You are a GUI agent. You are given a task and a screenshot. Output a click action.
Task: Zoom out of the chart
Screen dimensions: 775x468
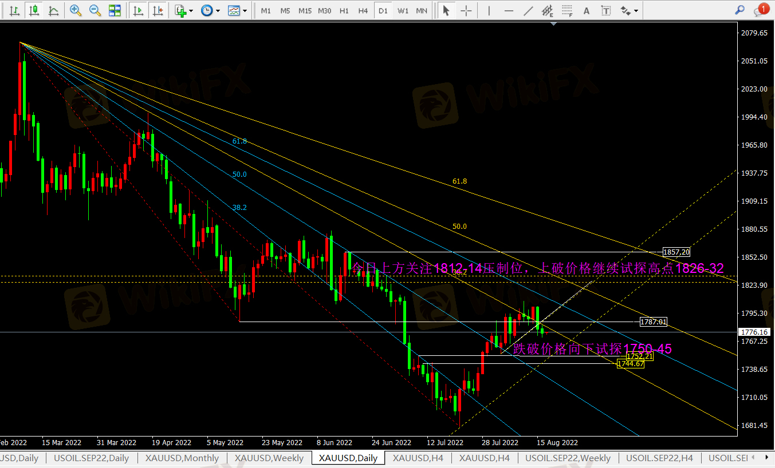coord(95,10)
